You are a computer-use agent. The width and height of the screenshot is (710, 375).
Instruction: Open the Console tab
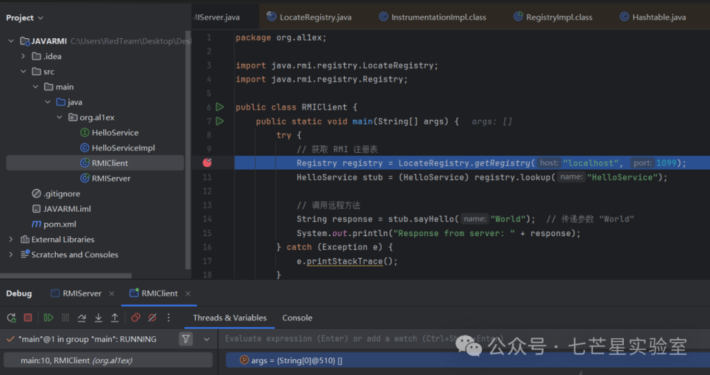297,318
